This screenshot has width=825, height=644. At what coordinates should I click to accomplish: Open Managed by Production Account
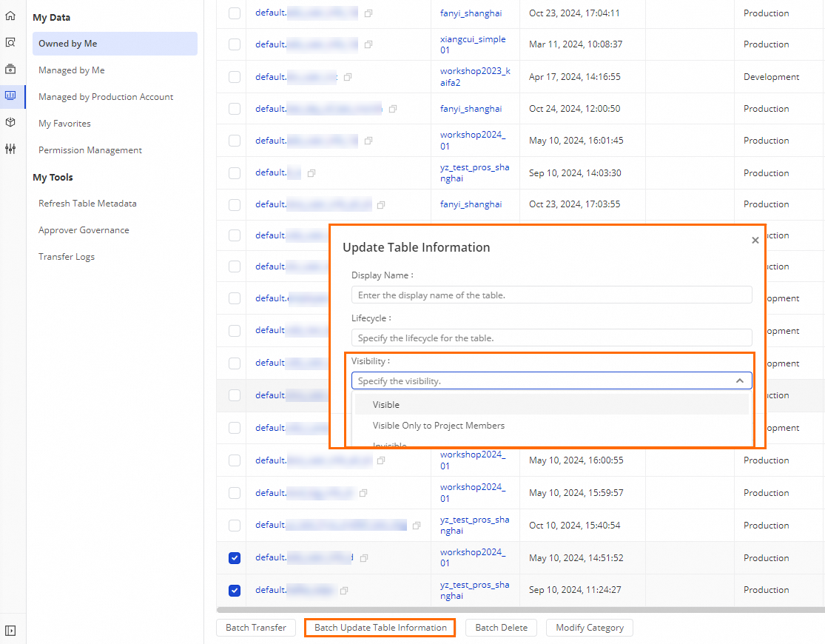coord(106,97)
